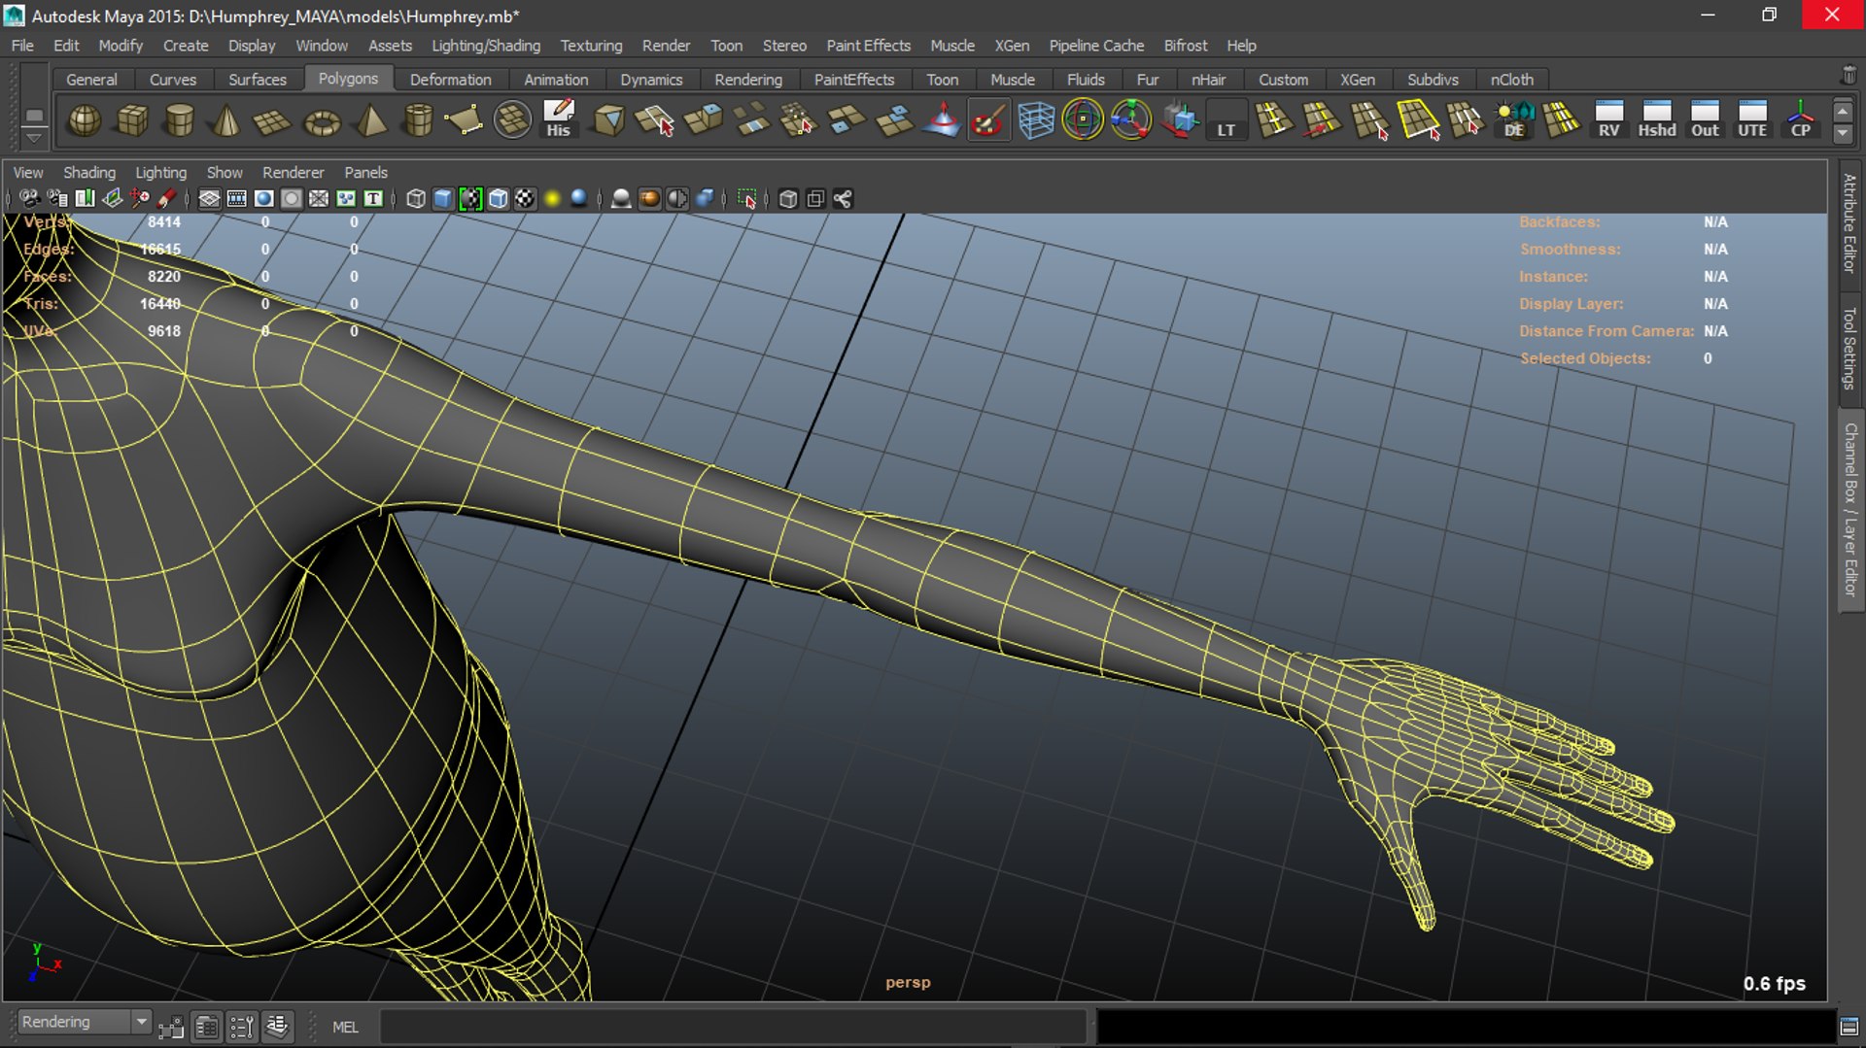Create a polygon pipe from the shelf
1866x1048 pixels.
click(x=417, y=120)
